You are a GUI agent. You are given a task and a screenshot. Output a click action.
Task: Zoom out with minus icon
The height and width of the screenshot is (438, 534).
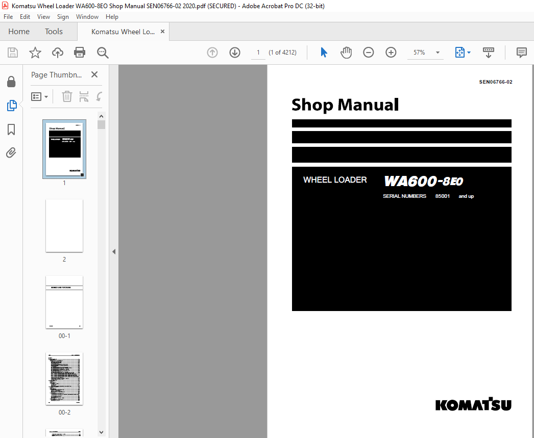click(x=369, y=53)
